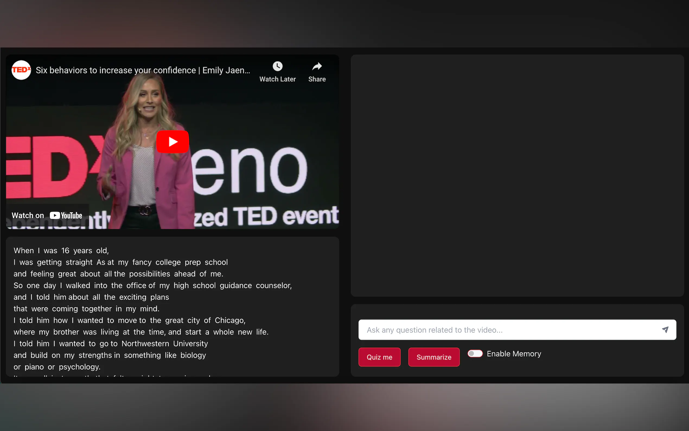Click the empty chat response panel
Screen dimensions: 689x431
[x=517, y=175]
